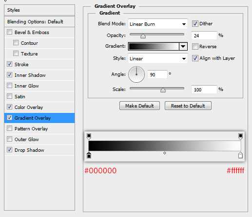
Task: Click the gradient preview swatch
Action: pos(154,46)
